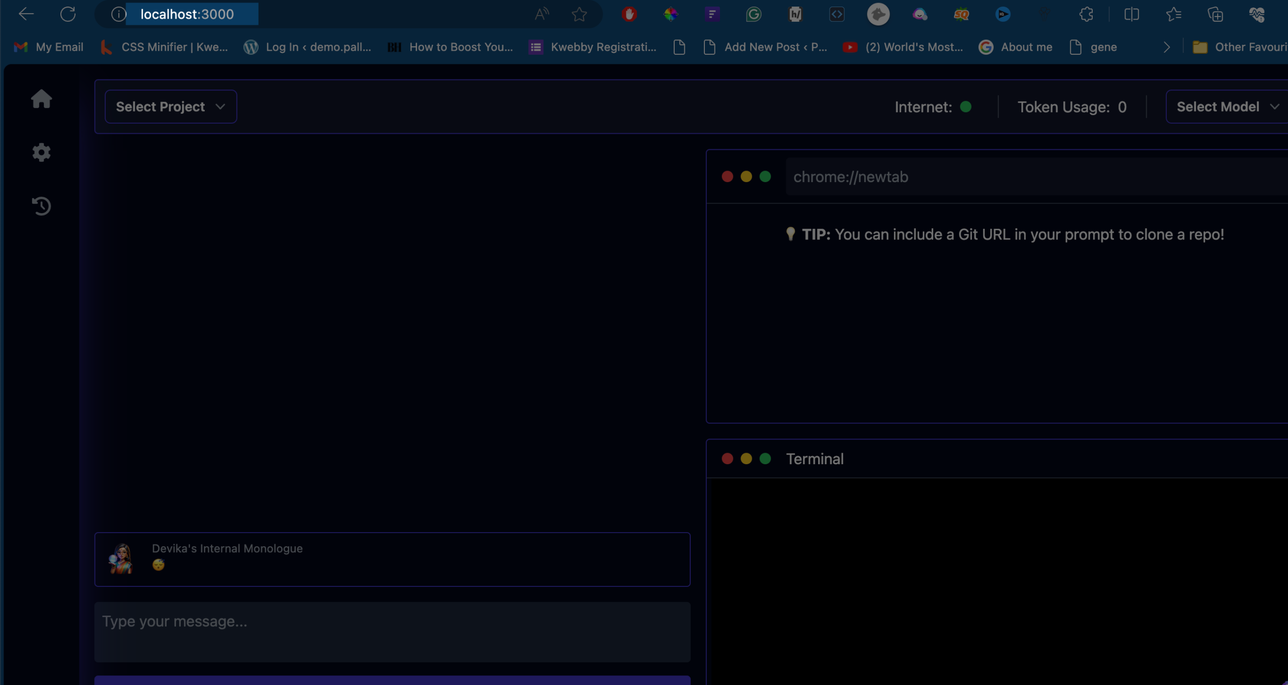Focus the Type your message input
Viewport: 1288px width, 685px height.
(x=392, y=632)
